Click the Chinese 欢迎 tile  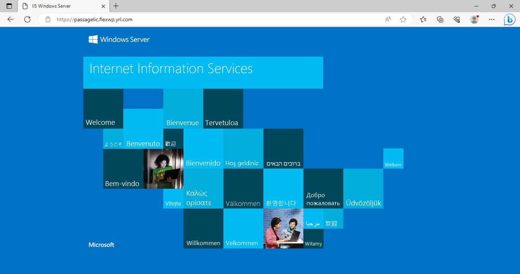click(333, 218)
